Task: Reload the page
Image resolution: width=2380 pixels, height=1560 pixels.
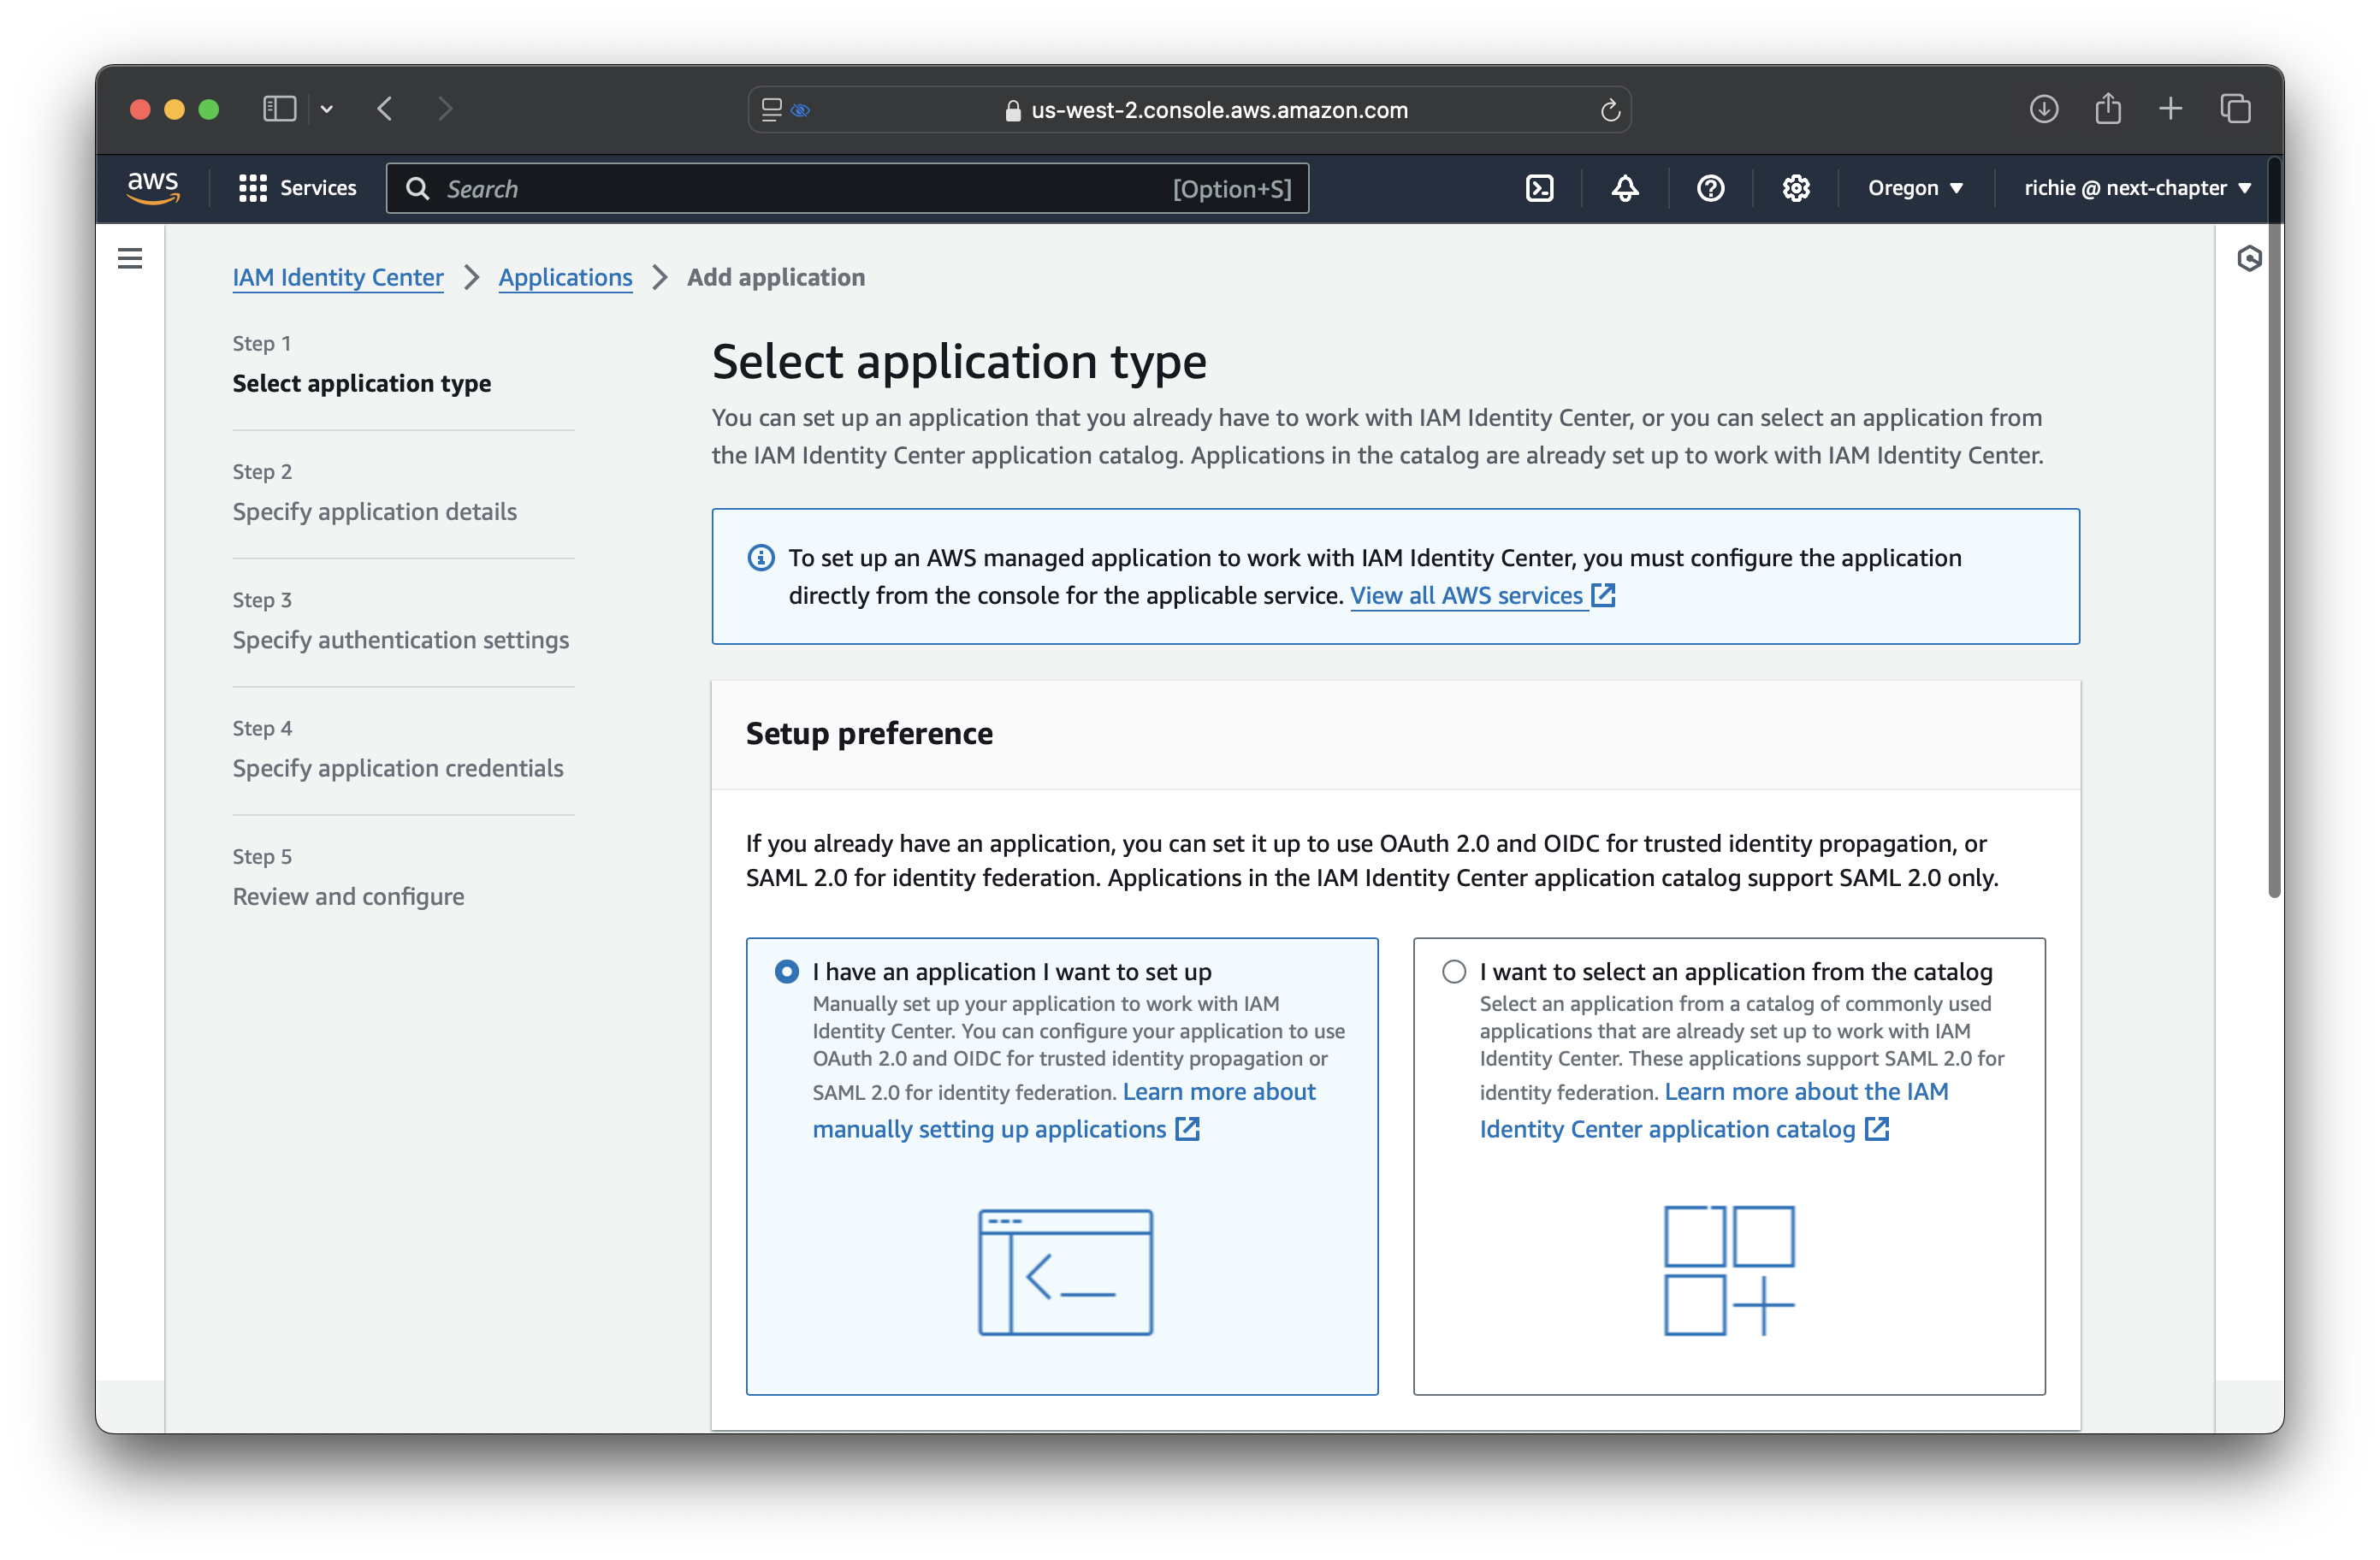Action: [1609, 110]
